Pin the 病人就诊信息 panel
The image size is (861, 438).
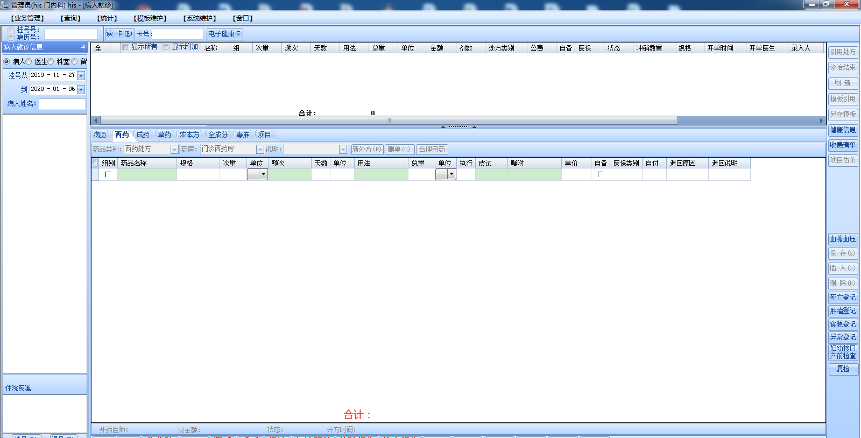click(x=83, y=47)
